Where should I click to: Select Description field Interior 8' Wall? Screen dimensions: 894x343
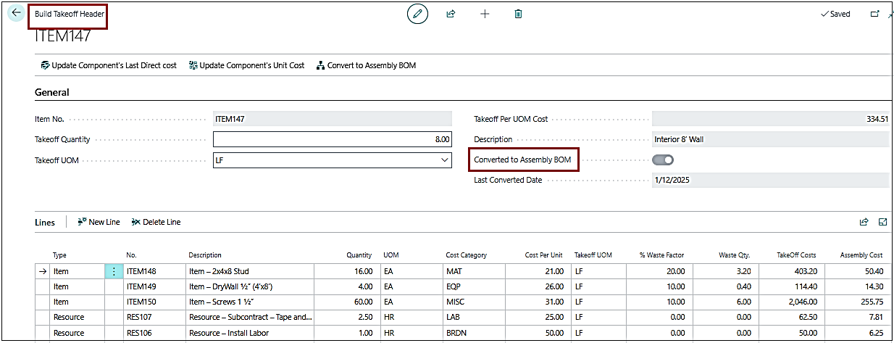[771, 139]
